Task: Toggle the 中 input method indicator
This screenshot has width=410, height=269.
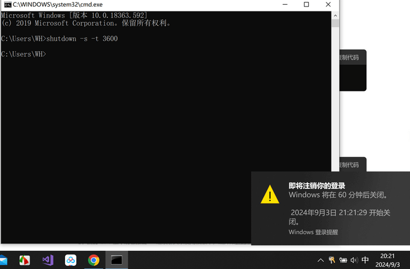Action: [365, 260]
